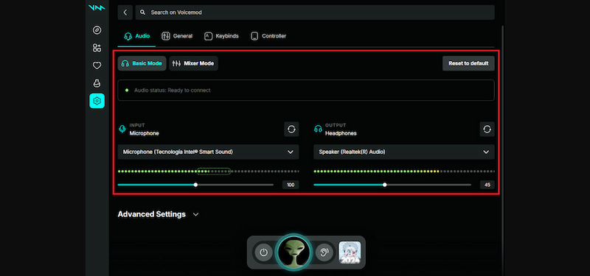Viewport: 590px width, 276px height.
Task: Click the vertical scrollbar on the right
Action: (502, 150)
